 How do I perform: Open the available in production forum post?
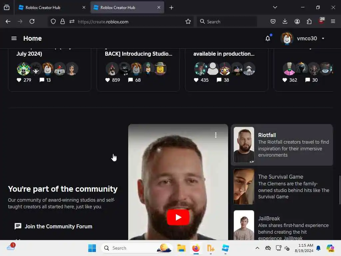point(224,54)
